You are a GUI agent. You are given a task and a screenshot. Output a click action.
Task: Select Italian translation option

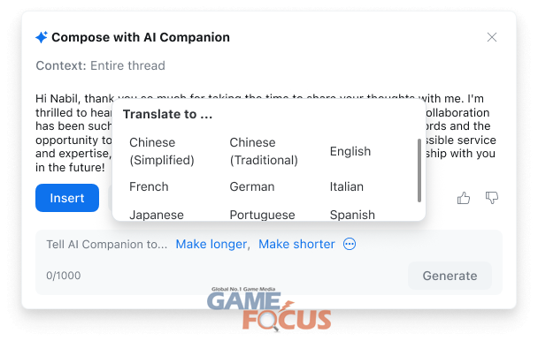[x=346, y=186]
